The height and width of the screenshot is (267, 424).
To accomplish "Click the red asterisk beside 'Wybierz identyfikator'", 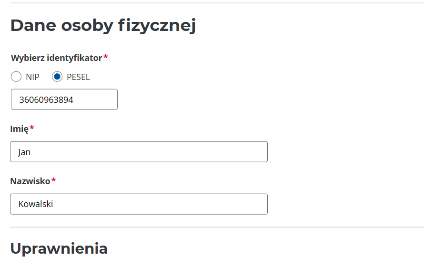I will [106, 57].
